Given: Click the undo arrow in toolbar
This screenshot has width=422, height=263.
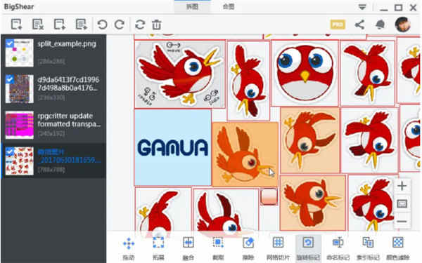Looking at the screenshot, I should (x=102, y=25).
